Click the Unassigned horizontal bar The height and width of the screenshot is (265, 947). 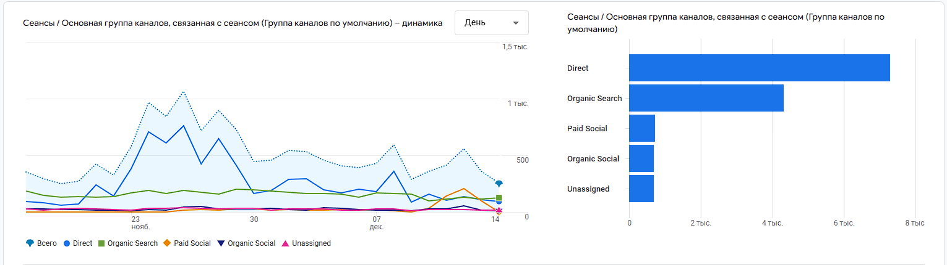click(x=641, y=189)
